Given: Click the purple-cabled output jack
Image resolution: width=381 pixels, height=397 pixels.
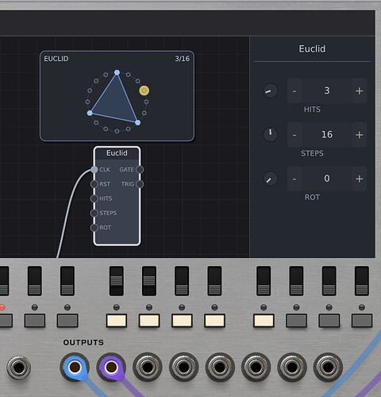Looking at the screenshot, I should (111, 367).
